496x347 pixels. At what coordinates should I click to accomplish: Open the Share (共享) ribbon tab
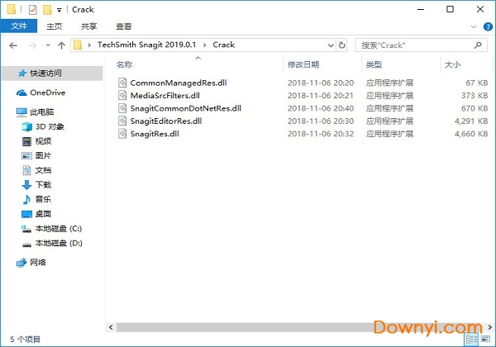88,26
